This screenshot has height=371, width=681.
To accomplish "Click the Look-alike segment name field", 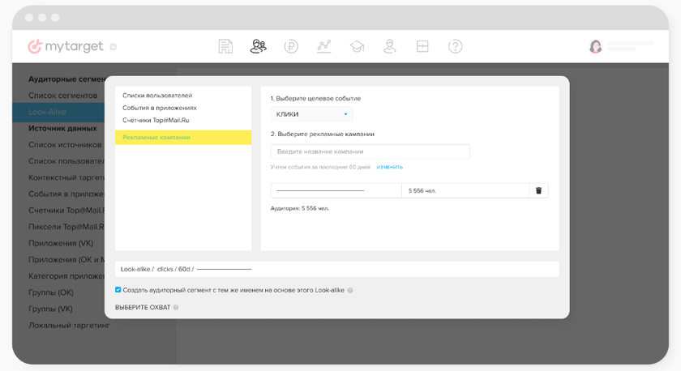I will [336, 269].
